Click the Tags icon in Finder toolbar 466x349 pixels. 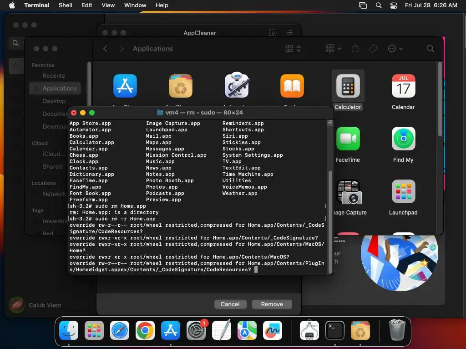coord(373,49)
